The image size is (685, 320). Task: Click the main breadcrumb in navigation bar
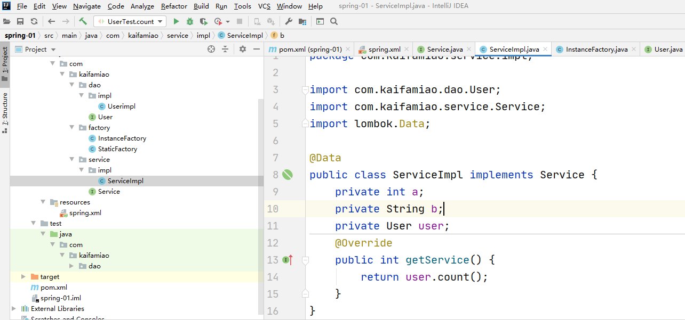click(x=69, y=36)
